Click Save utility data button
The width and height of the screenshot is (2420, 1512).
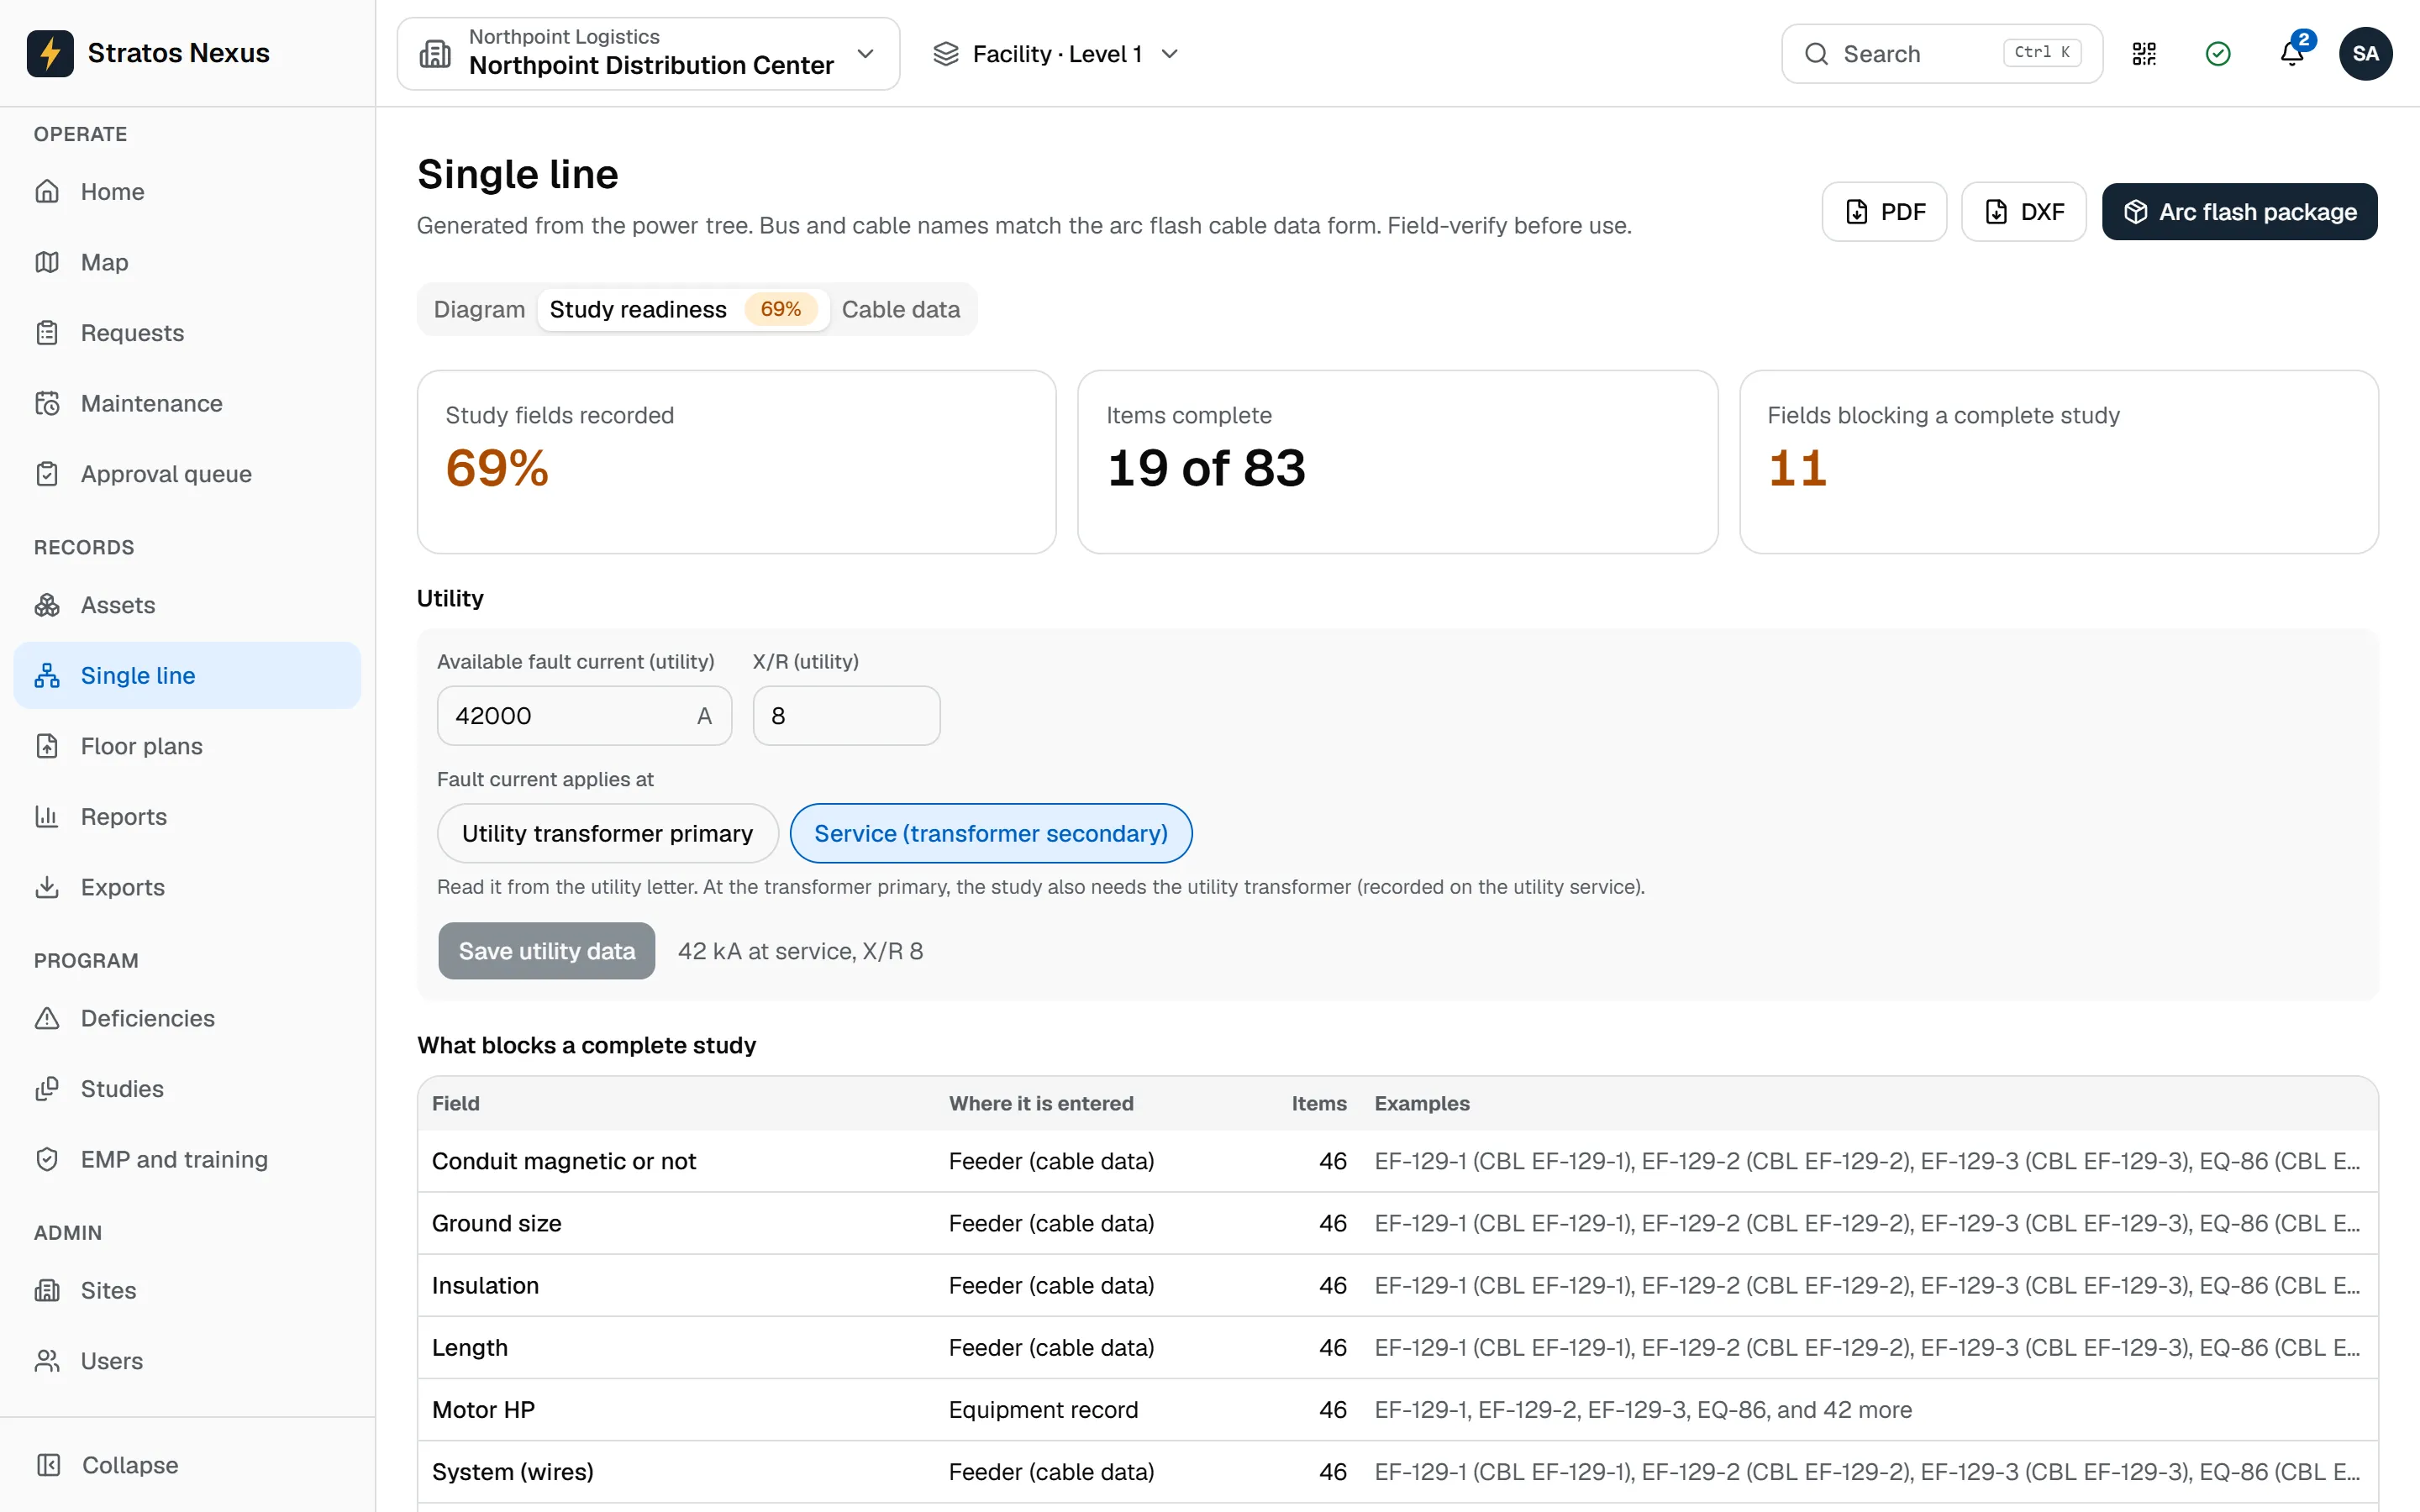[x=546, y=951]
